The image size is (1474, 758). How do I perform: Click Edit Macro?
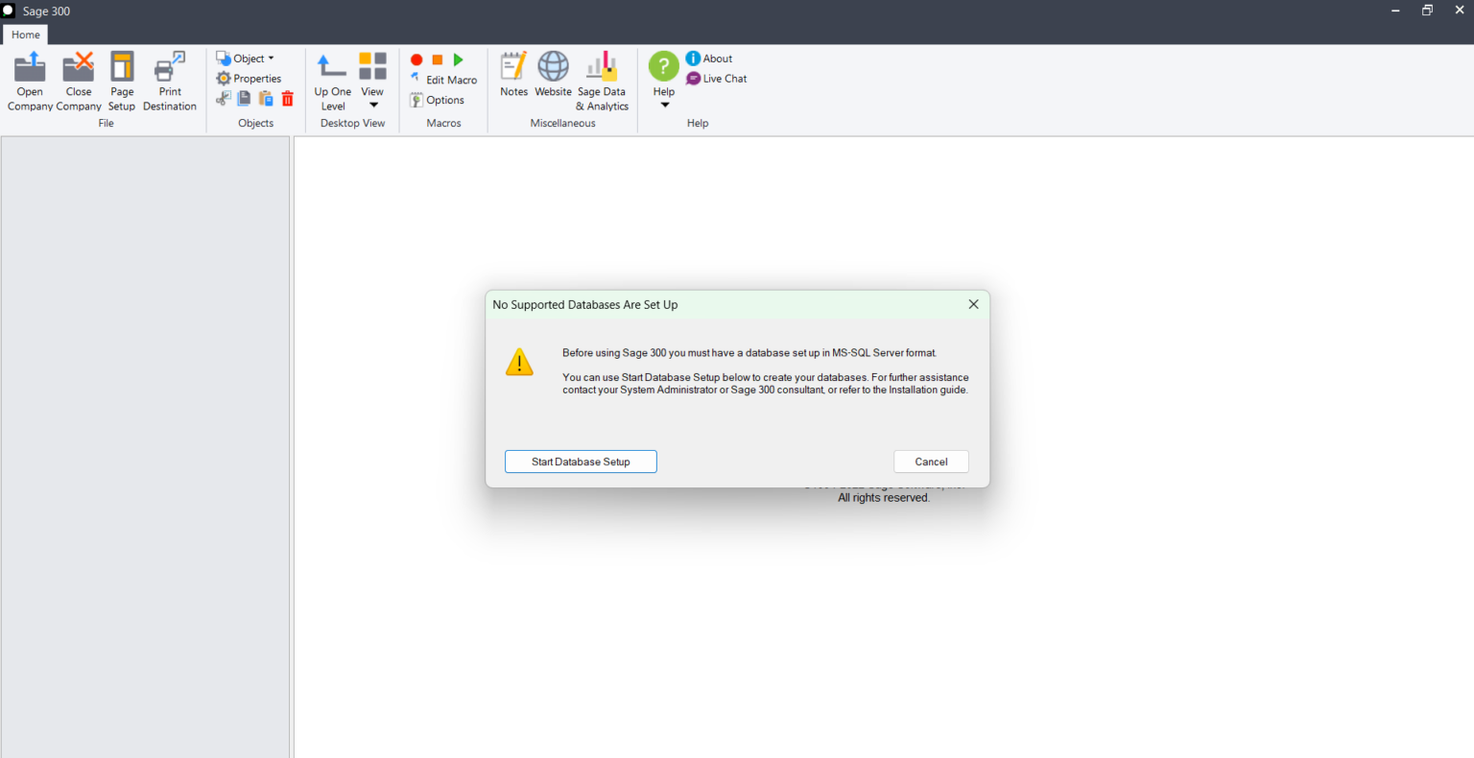pyautogui.click(x=443, y=80)
